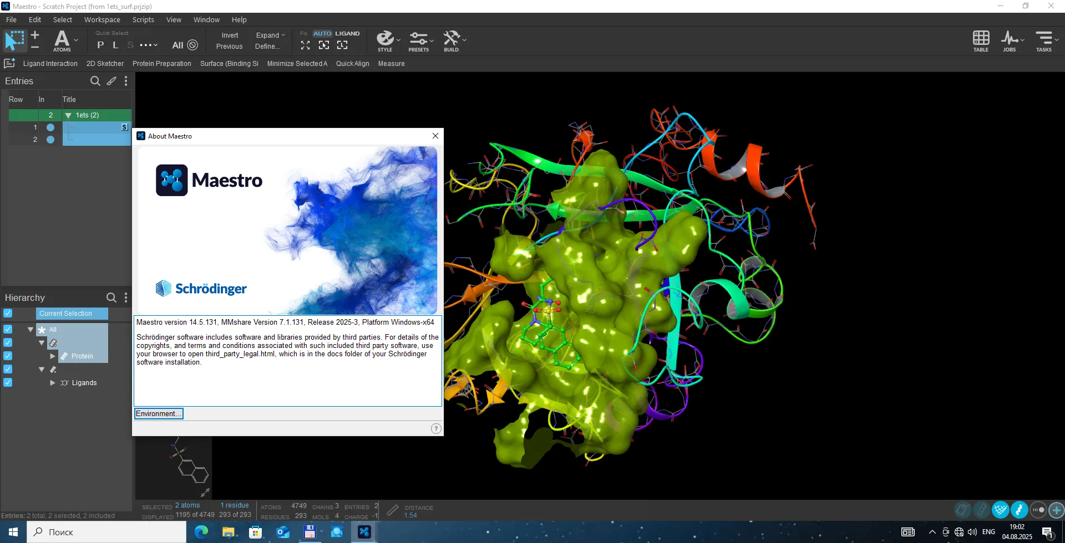The image size is (1065, 543).
Task: Open the ATOMS pick mode dropdown arrow
Action: pyautogui.click(x=76, y=40)
